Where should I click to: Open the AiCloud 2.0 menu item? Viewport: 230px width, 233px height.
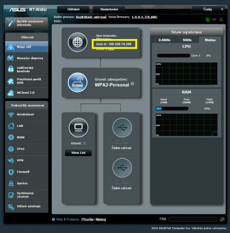coord(27,93)
